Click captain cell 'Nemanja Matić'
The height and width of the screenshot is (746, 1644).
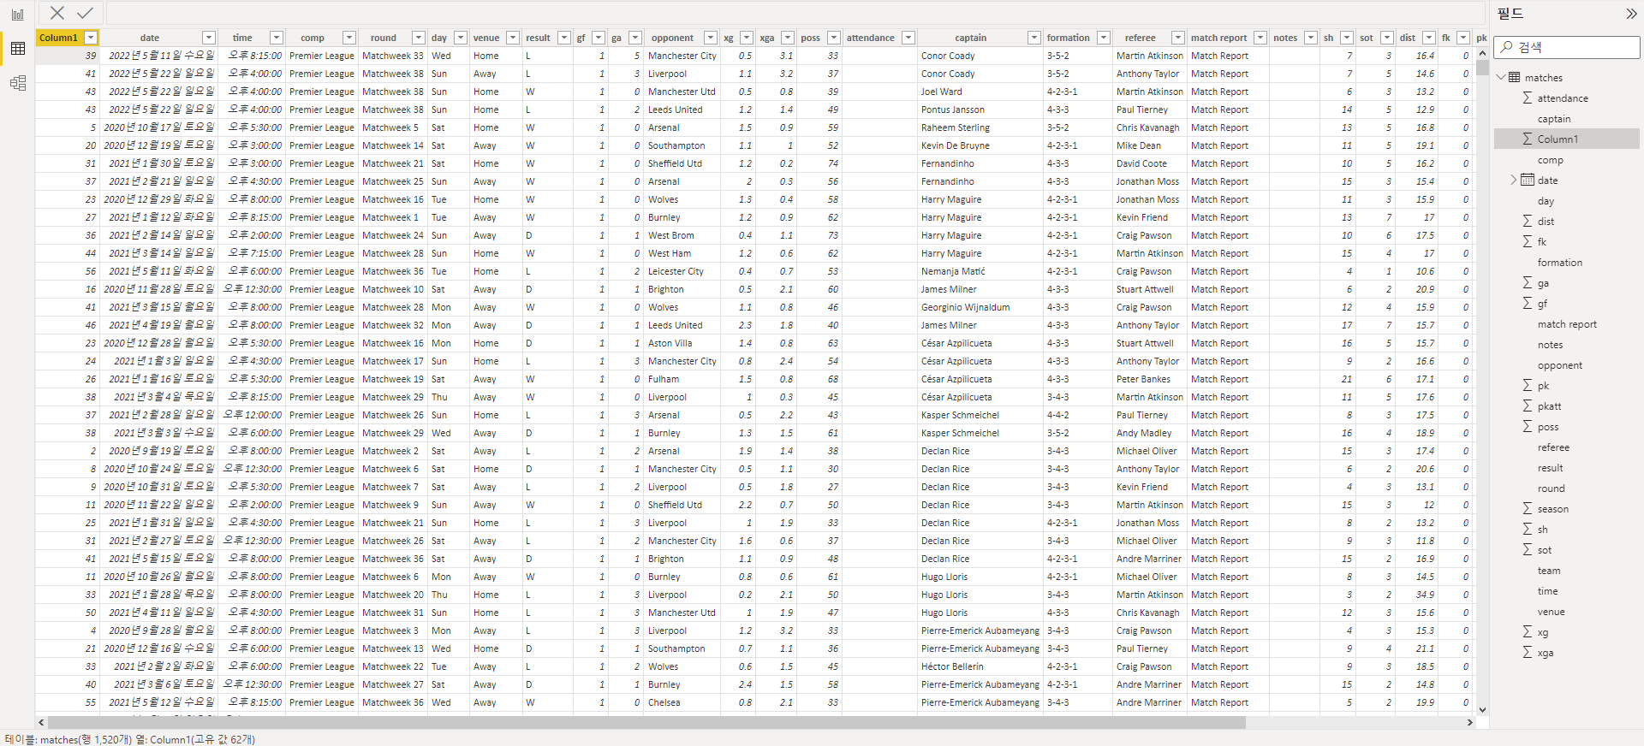coord(953,271)
